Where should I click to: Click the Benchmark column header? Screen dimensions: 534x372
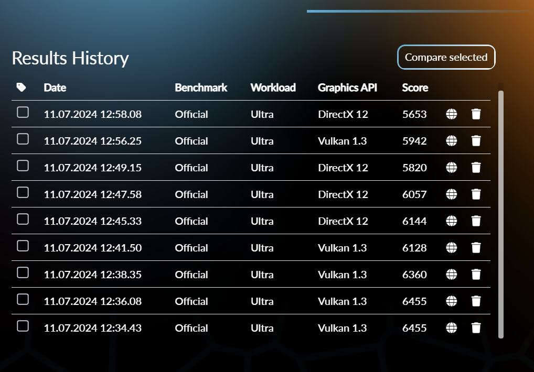point(201,87)
